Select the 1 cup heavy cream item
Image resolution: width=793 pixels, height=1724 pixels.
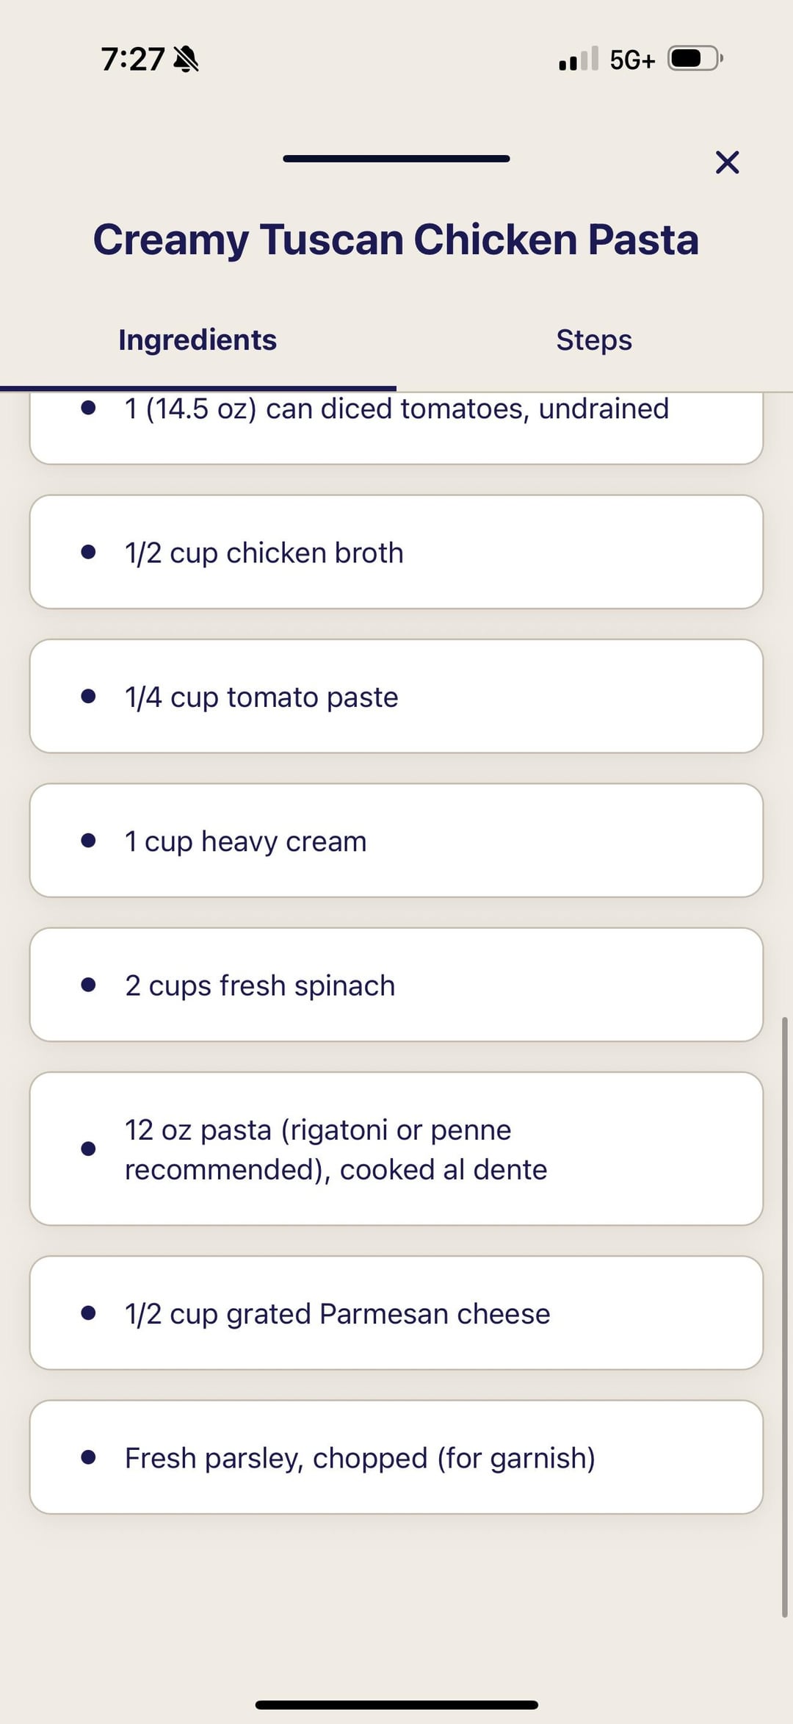(396, 840)
